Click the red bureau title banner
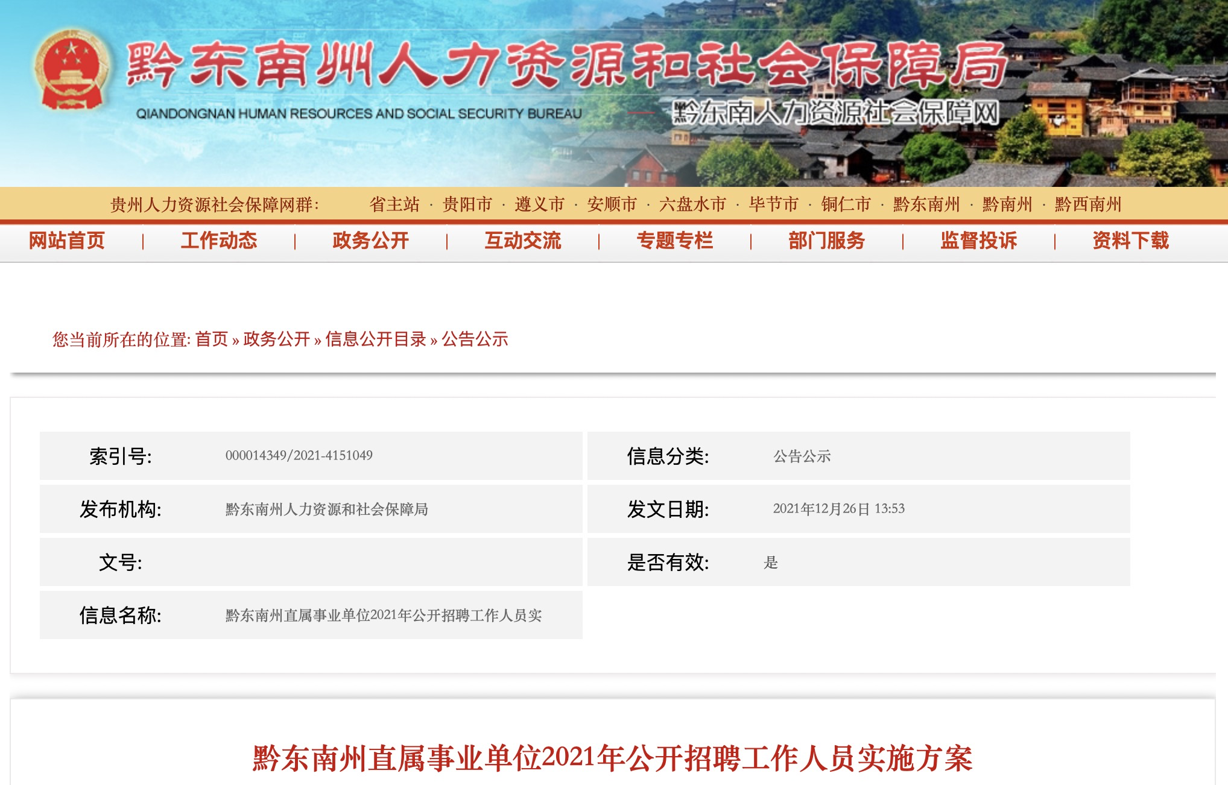 (x=567, y=66)
